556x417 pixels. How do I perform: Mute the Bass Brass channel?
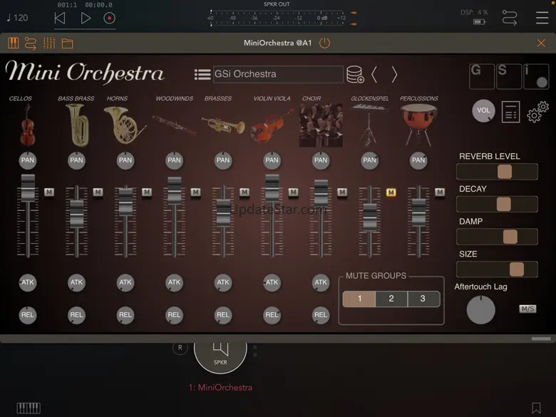click(98, 192)
